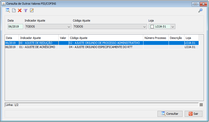Click '02 - AJUSTE ORIUNDO DE PROCESSO ADMINISTRATIVO' cell
The width and height of the screenshot is (209, 122).
pos(106,43)
